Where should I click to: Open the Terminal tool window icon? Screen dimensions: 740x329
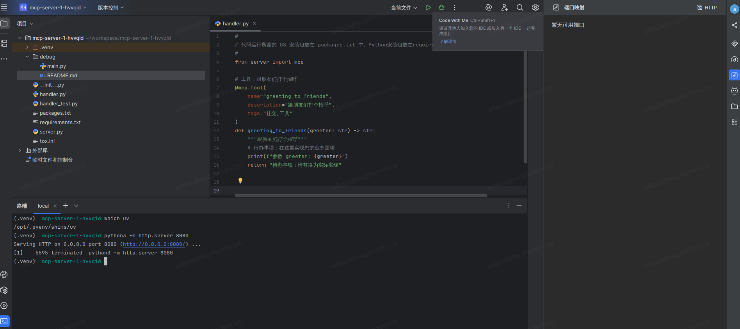pyautogui.click(x=4, y=321)
